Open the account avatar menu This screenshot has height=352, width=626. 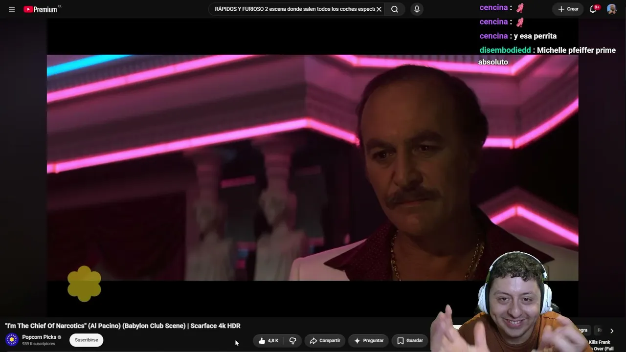pos(611,9)
